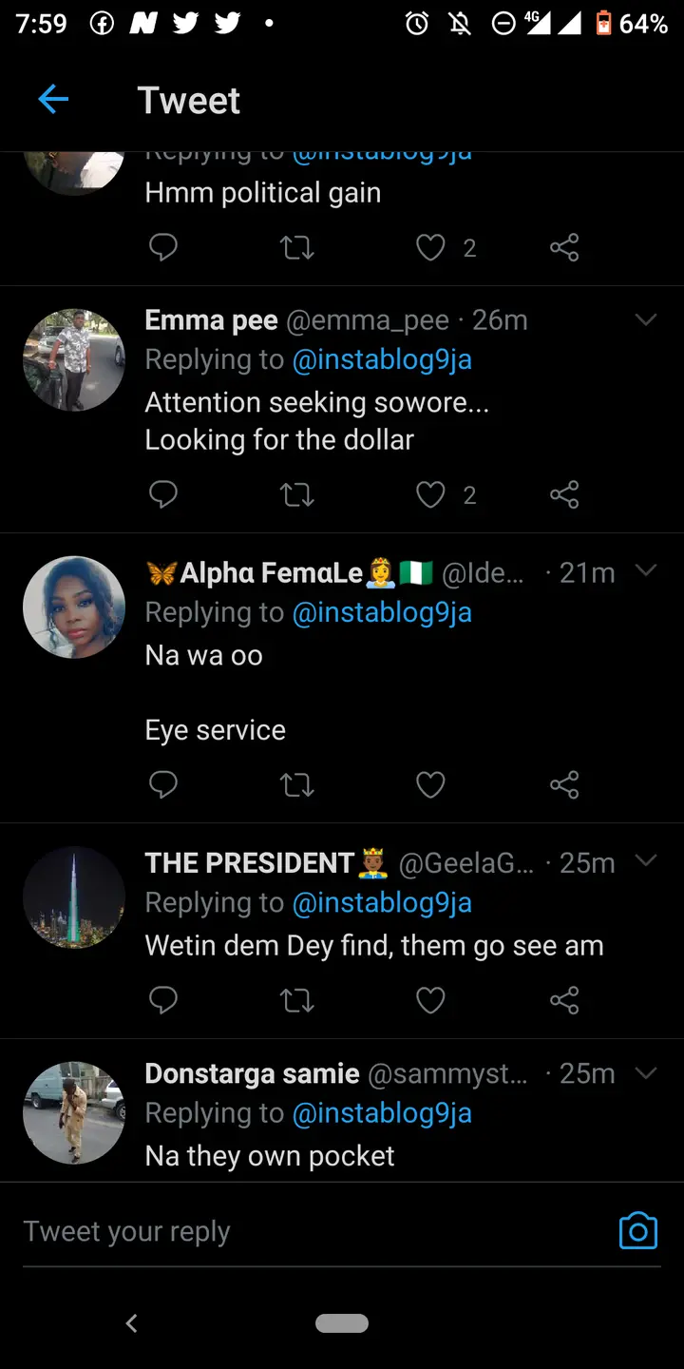Share Emma pee's tweet
The height and width of the screenshot is (1369, 684).
pos(564,495)
